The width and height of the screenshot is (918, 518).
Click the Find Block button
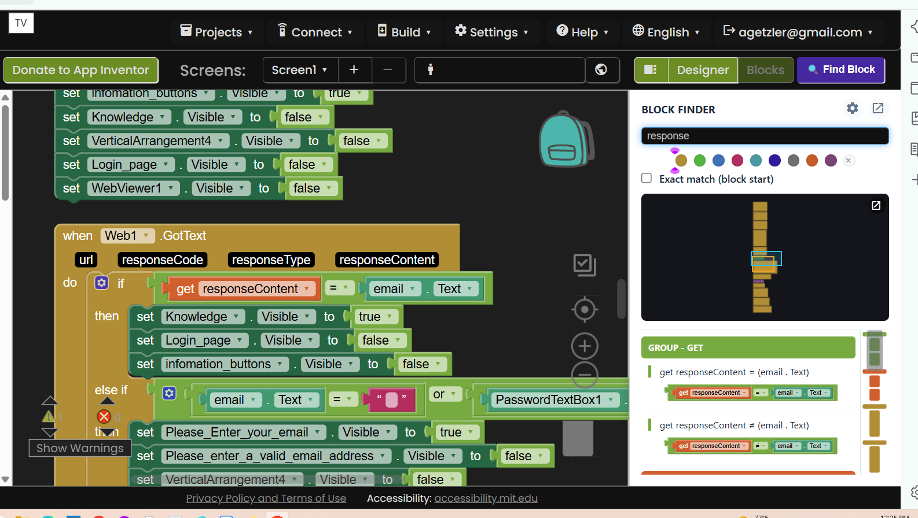[841, 69]
